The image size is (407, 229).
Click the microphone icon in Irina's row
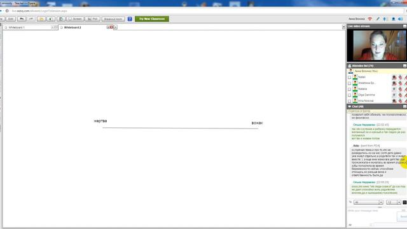click(400, 101)
